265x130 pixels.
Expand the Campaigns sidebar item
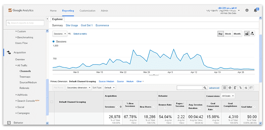pos(22,113)
